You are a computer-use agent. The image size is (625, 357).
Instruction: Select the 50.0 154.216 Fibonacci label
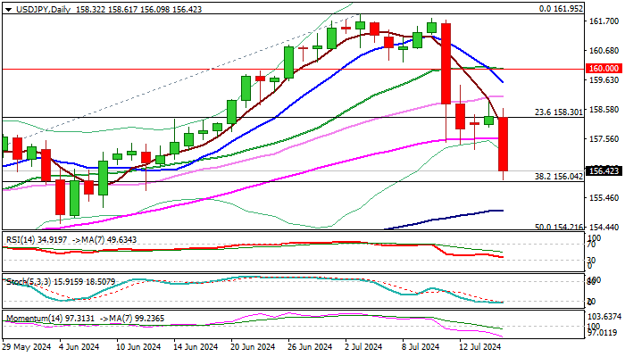tap(559, 227)
